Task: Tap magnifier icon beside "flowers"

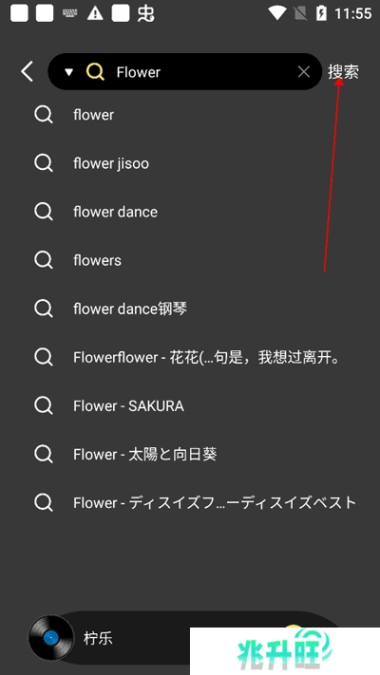Action: coord(44,260)
